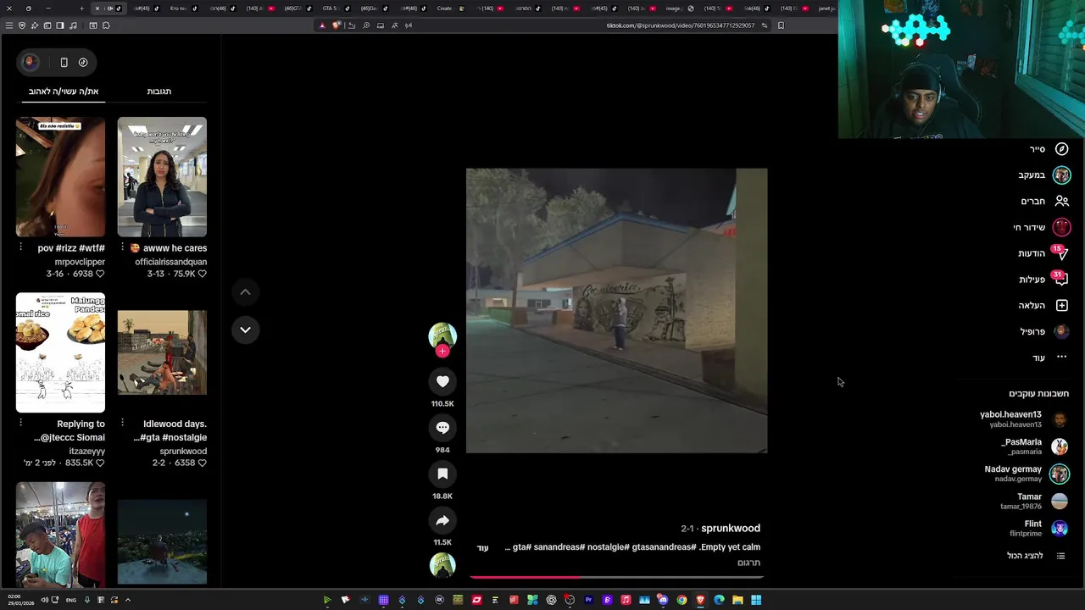Click the profile avatar in top-left pill
The image size is (1085, 610).
pos(30,62)
